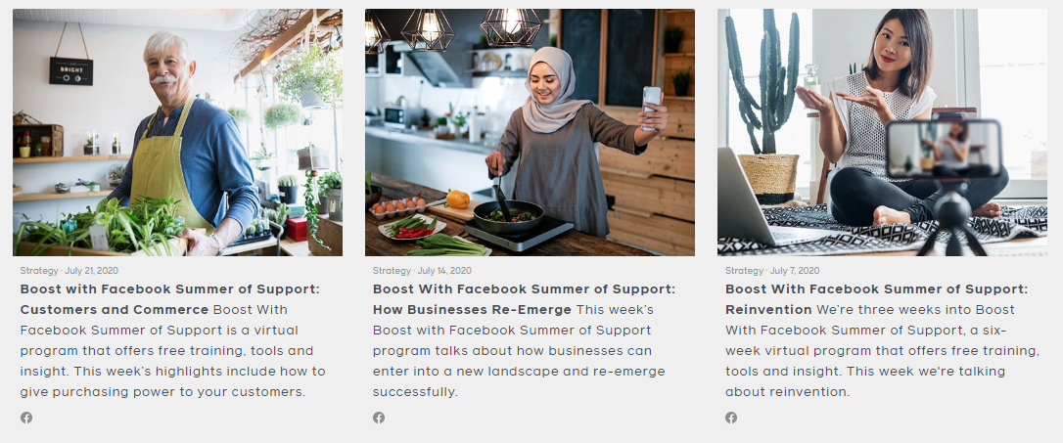The height and width of the screenshot is (443, 1063).
Task: Click the Facebook icon under Customers and Commerce article
Action: coord(26,418)
